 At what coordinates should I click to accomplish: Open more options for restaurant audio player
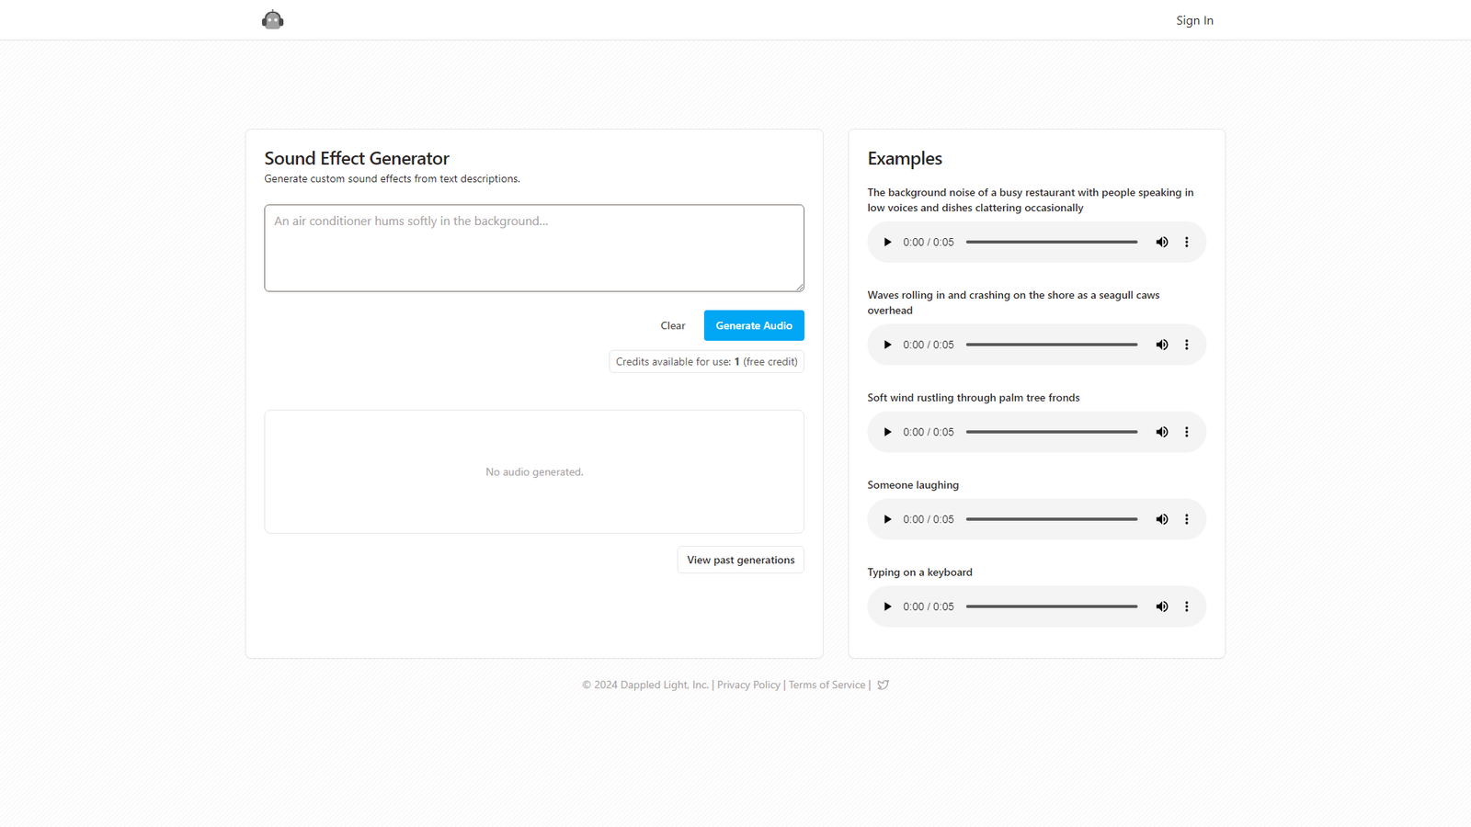(1187, 243)
